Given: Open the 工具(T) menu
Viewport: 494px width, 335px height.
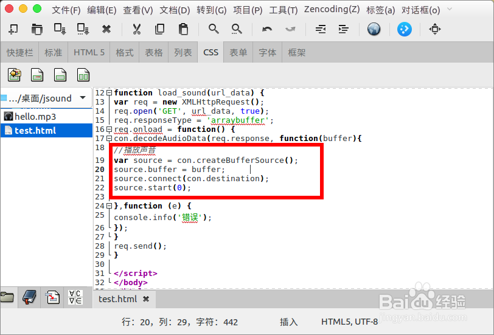Looking at the screenshot, I should coord(284,10).
